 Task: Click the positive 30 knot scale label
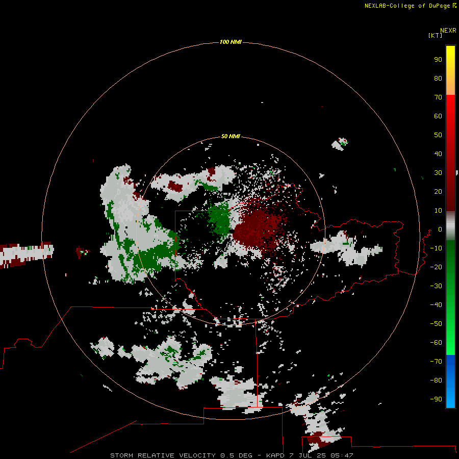click(438, 173)
